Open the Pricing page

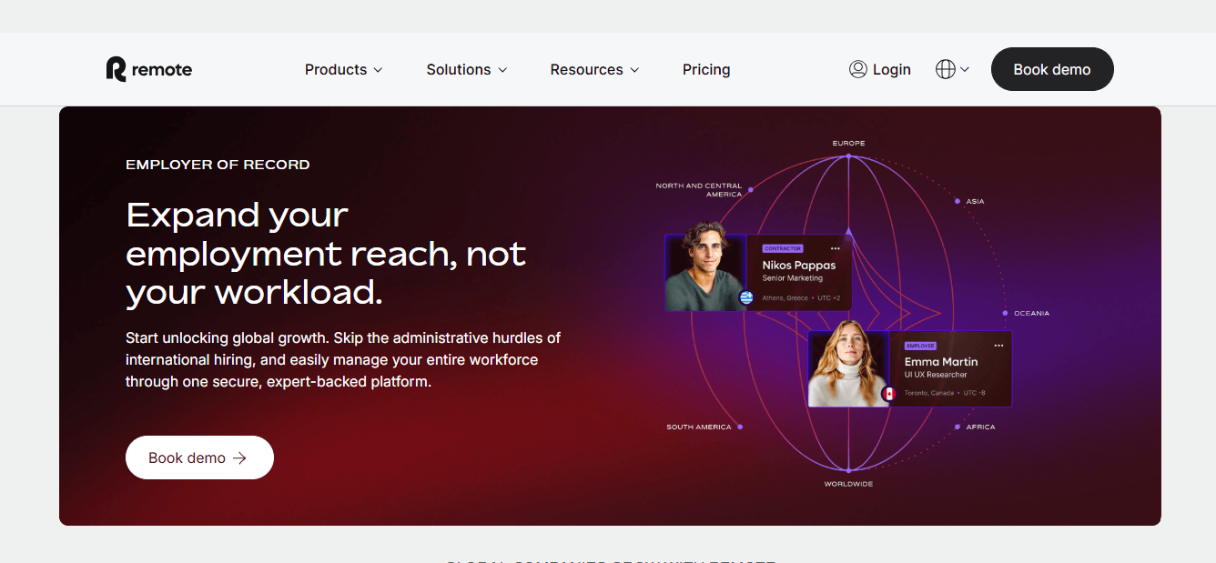point(706,69)
